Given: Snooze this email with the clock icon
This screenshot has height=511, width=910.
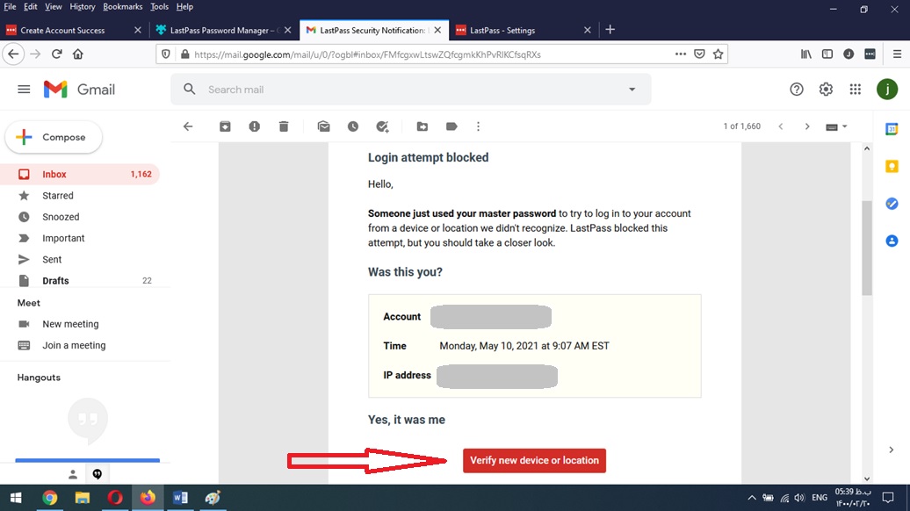Looking at the screenshot, I should coord(353,126).
